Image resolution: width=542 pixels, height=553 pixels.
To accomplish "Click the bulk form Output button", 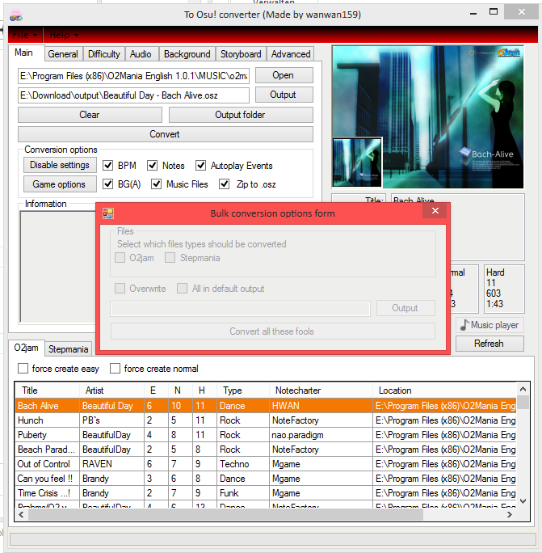I will click(405, 308).
